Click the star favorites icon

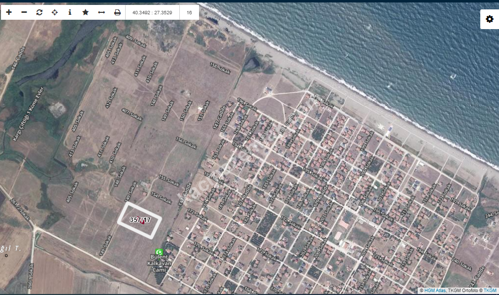coord(85,12)
